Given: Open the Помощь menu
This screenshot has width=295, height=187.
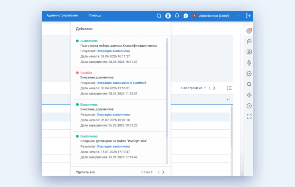Looking at the screenshot, I should (95, 15).
